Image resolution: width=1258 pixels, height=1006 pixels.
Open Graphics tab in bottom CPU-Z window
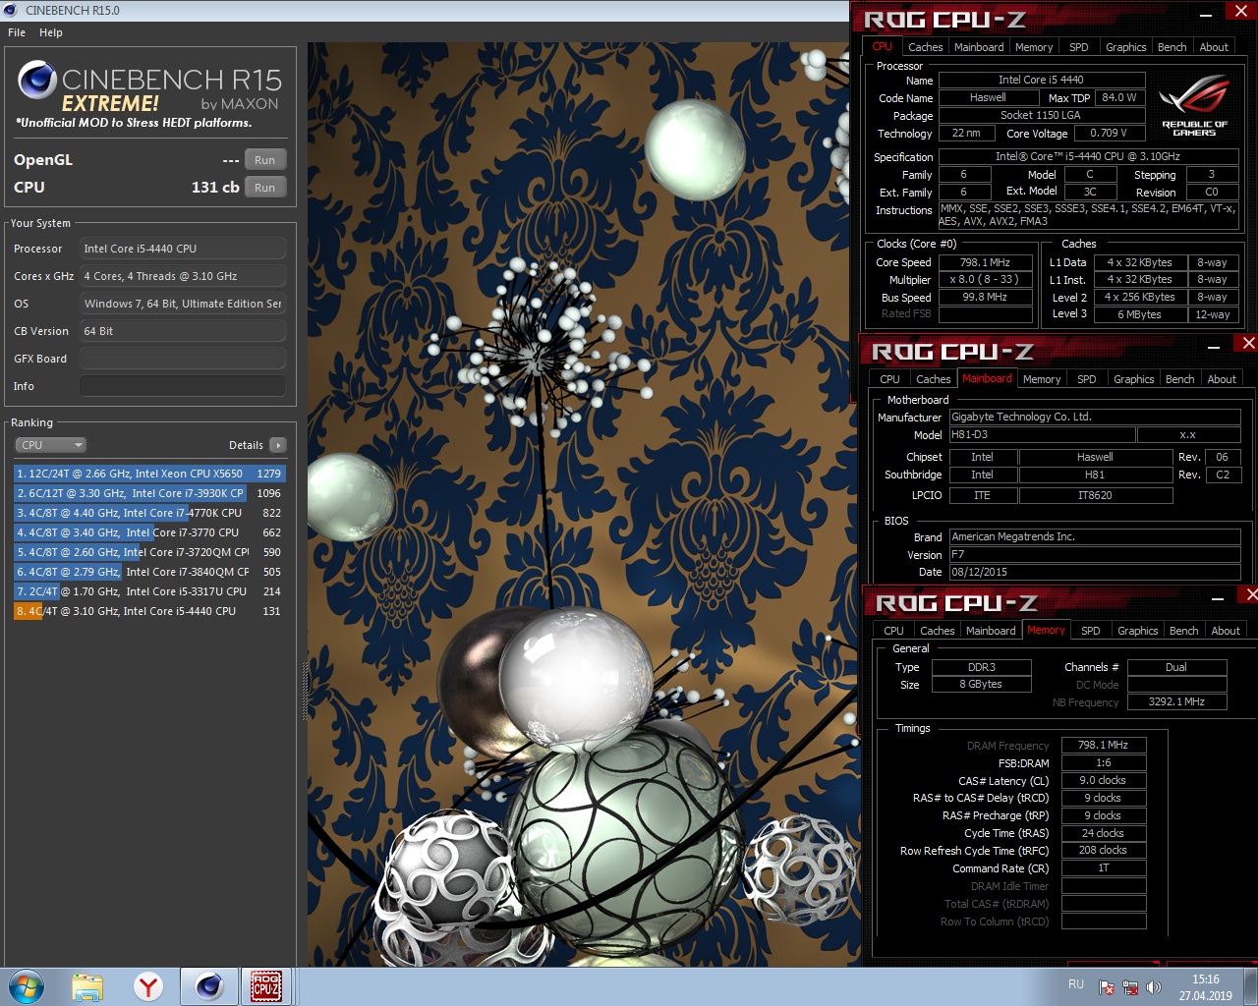(1138, 631)
